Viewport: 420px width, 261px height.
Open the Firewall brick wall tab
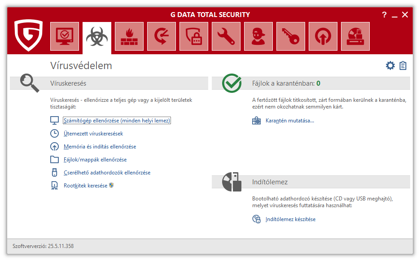(129, 36)
